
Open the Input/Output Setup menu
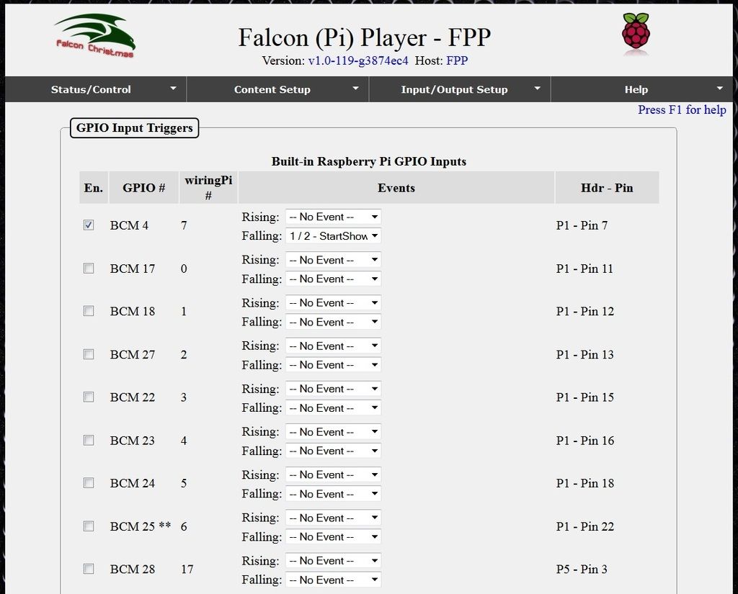pos(454,89)
